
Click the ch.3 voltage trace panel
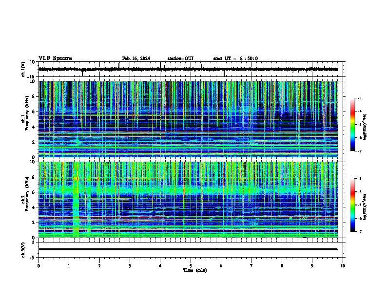[x=191, y=250]
